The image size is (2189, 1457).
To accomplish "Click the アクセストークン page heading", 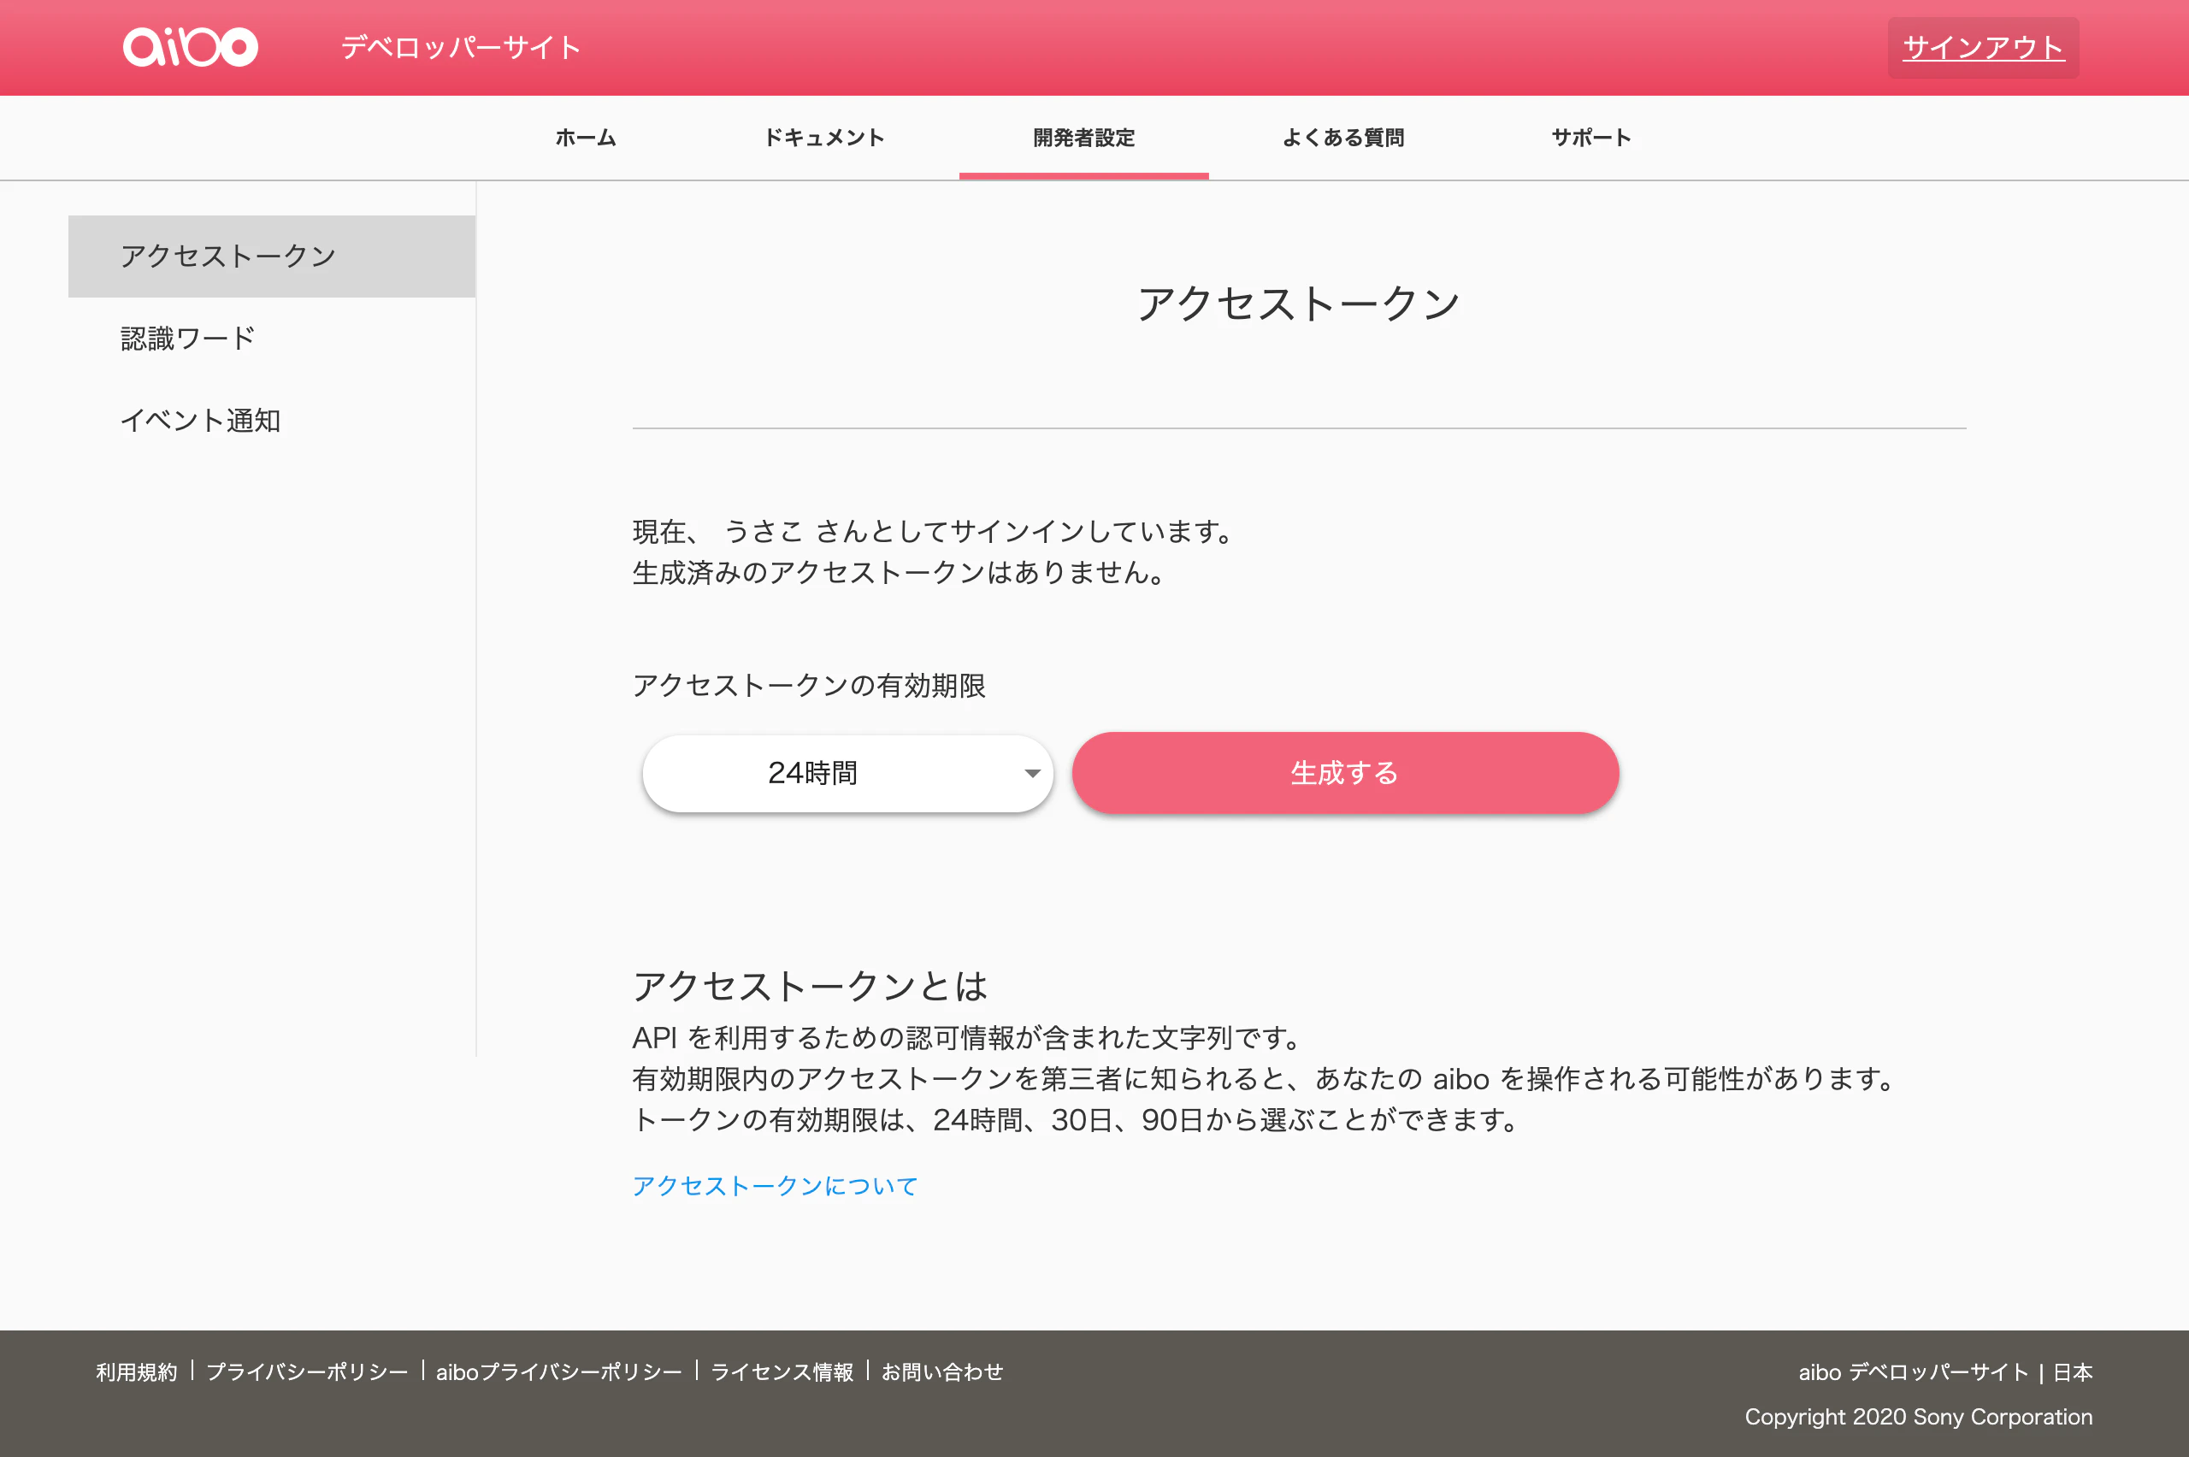I will point(1299,304).
